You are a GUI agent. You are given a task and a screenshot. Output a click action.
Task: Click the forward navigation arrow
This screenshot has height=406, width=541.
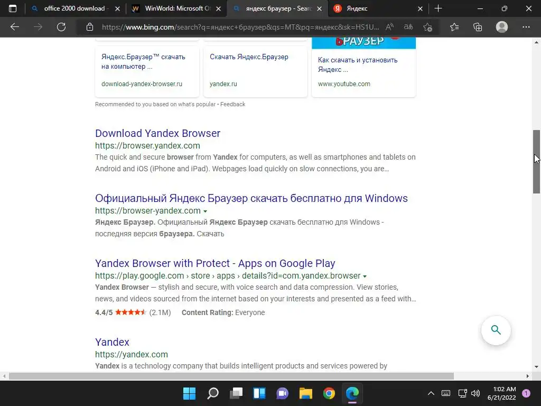pos(38,27)
